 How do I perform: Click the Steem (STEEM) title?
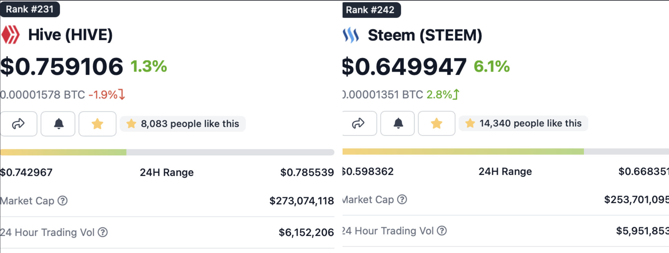click(x=425, y=35)
